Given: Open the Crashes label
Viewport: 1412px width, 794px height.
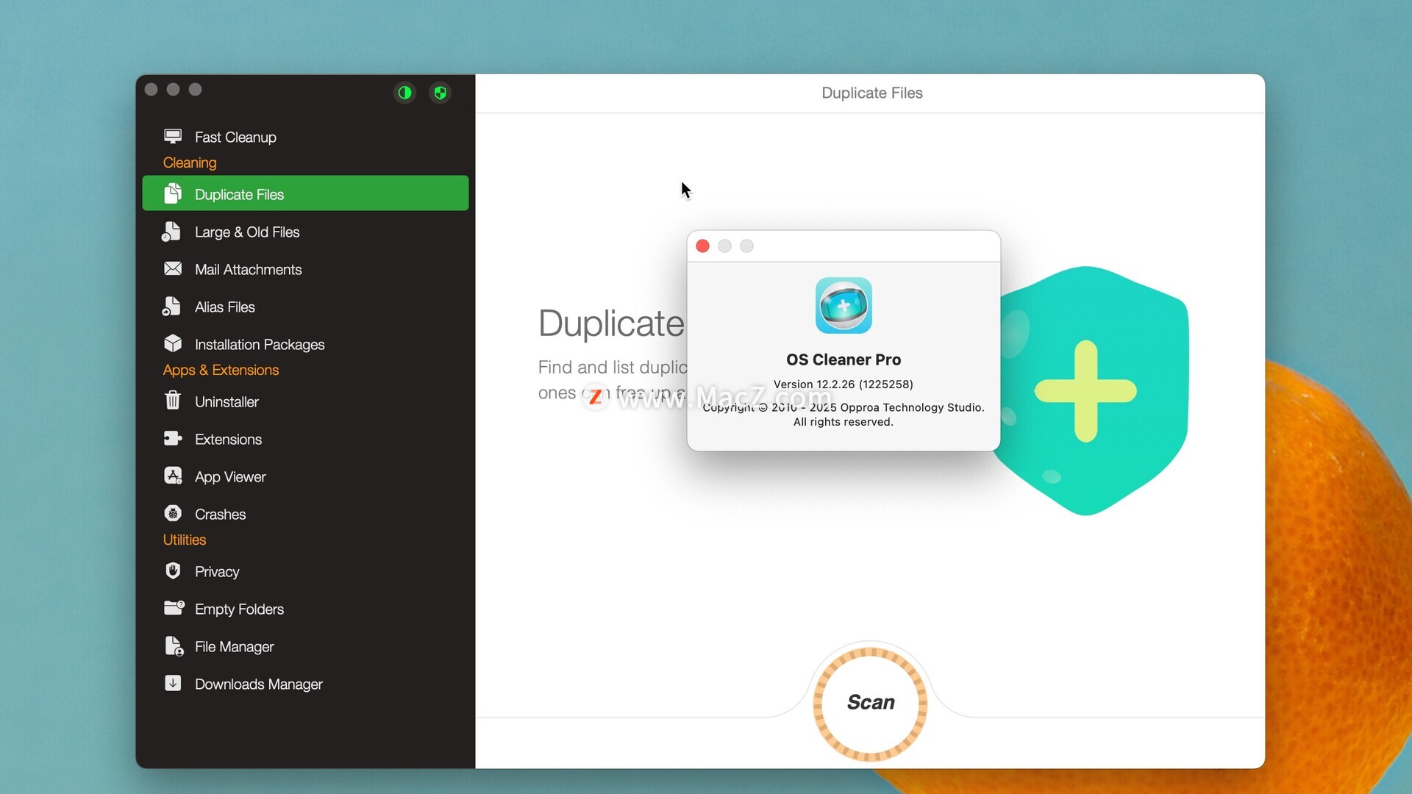Looking at the screenshot, I should pos(220,514).
